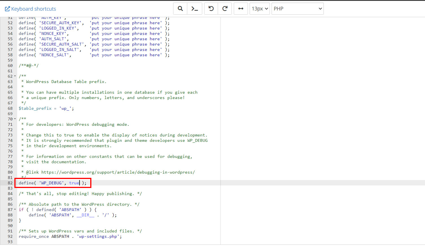
Task: Click '$table_prefix' variable on line 68
Action: [x=35, y=108]
